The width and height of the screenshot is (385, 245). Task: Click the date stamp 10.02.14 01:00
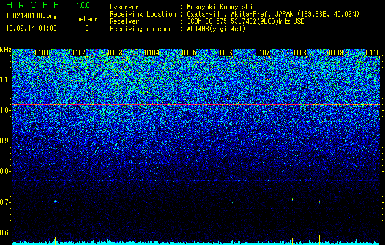(31, 28)
